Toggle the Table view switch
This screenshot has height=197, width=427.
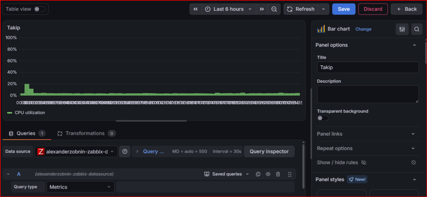click(40, 9)
